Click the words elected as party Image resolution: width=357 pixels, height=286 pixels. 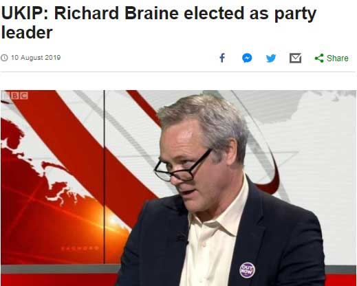[250, 14]
